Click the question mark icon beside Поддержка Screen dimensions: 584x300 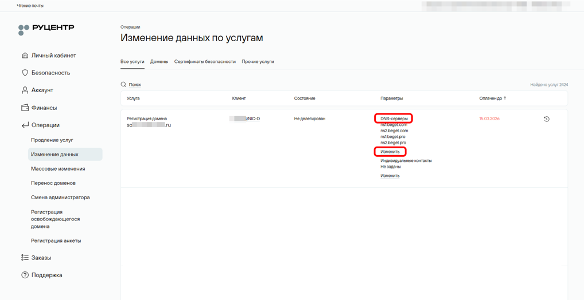click(25, 275)
